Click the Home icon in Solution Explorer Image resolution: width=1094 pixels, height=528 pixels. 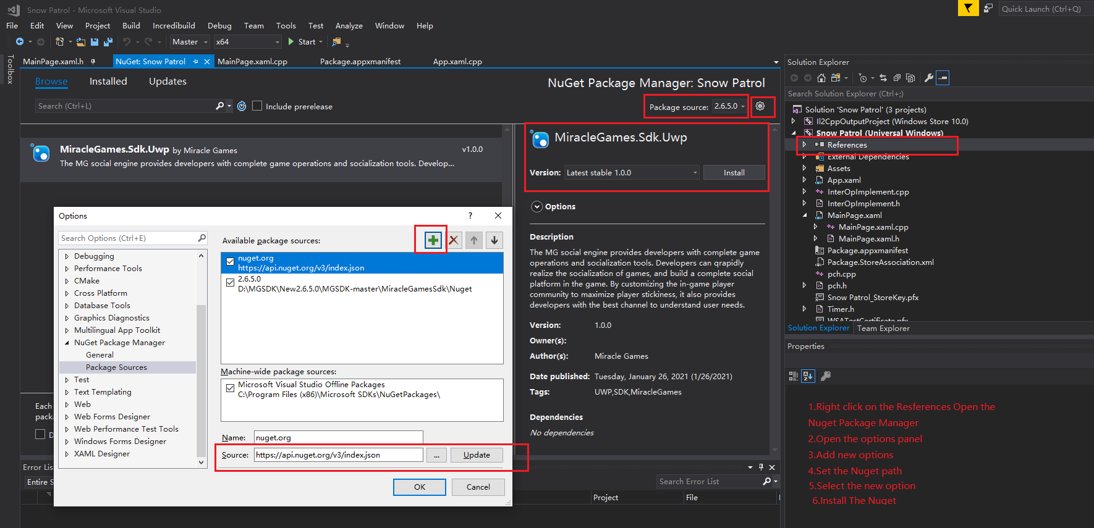coord(821,78)
